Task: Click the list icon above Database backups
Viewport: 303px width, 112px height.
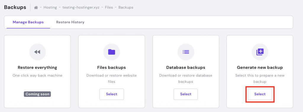Action: 186,52
